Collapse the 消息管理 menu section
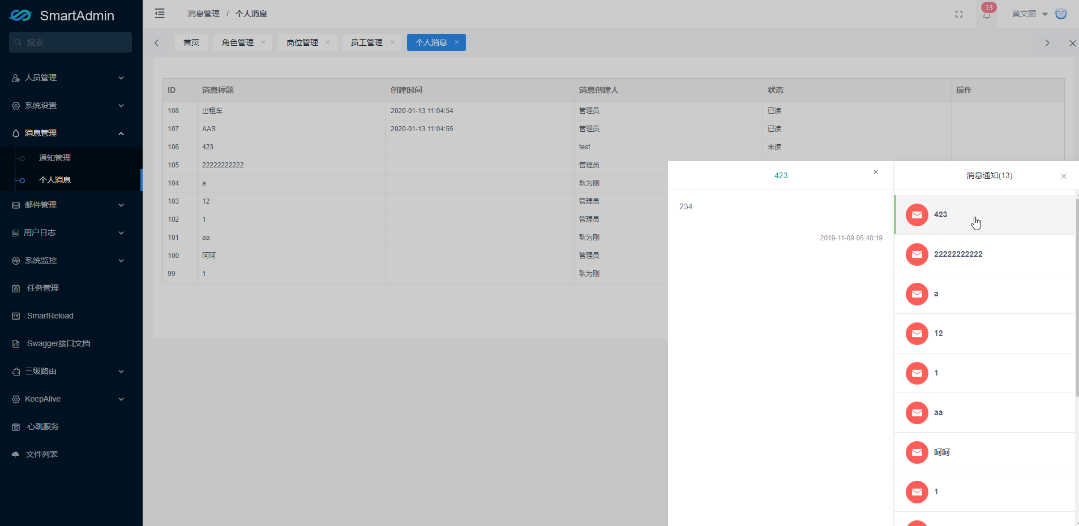The width and height of the screenshot is (1079, 526). (68, 133)
